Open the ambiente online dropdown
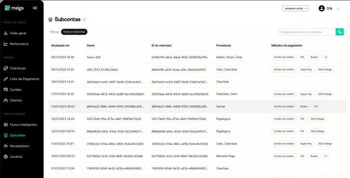The height and width of the screenshot is (178, 350). (x=296, y=9)
